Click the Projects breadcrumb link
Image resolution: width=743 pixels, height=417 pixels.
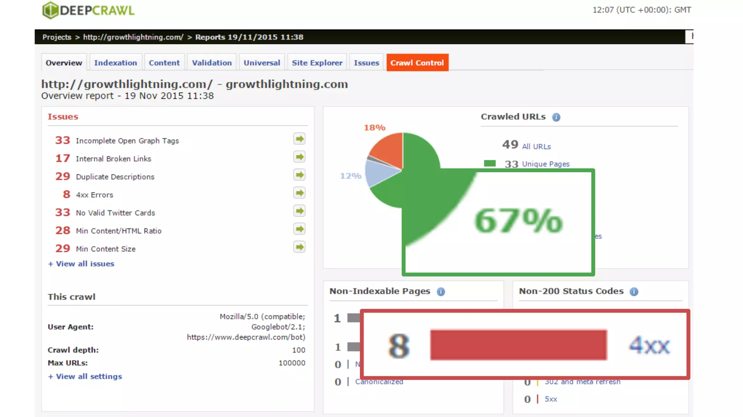[x=57, y=37]
